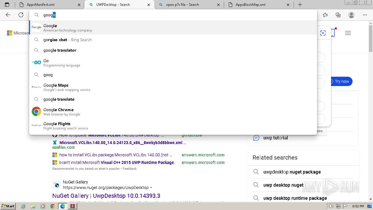Viewport: 373px width, 210px height.
Task: Select the Go programming language suggestion
Action: (x=173, y=63)
